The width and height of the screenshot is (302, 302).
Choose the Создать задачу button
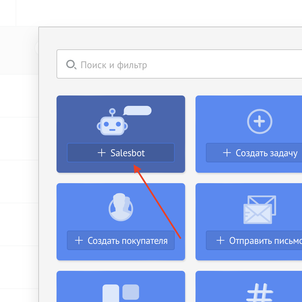259,153
